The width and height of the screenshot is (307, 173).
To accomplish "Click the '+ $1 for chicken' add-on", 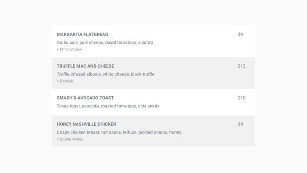I will [x=69, y=50].
